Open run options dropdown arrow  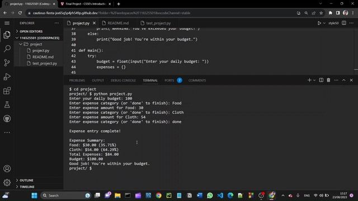point(324,23)
